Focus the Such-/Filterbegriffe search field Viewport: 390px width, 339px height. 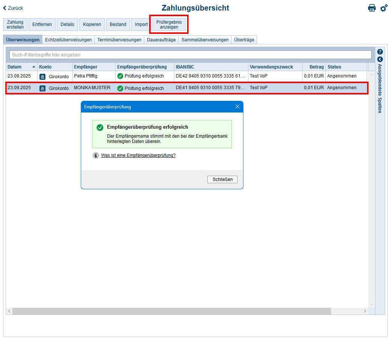(x=190, y=55)
